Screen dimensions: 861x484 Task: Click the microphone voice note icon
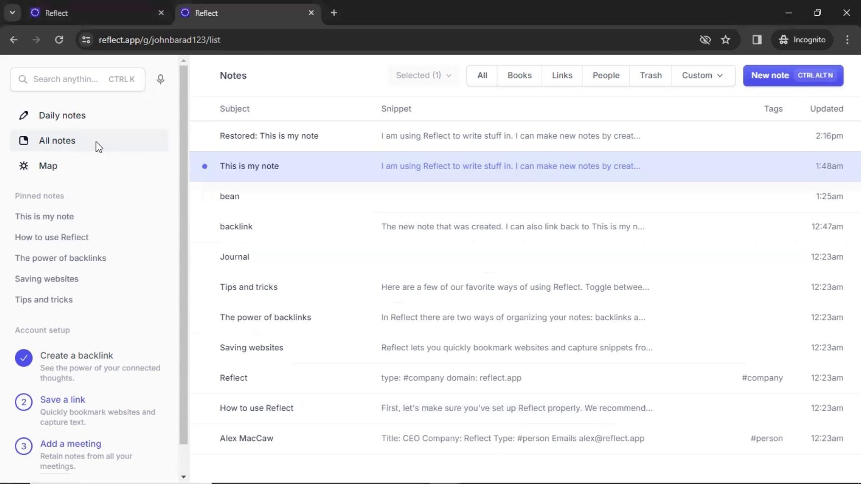pyautogui.click(x=161, y=79)
